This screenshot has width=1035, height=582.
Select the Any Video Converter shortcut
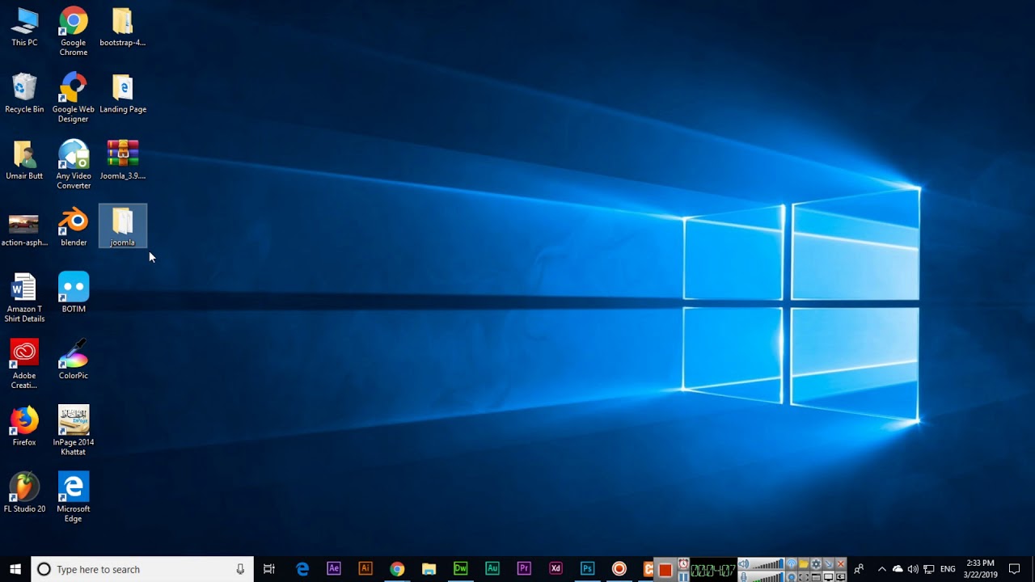[x=74, y=165]
